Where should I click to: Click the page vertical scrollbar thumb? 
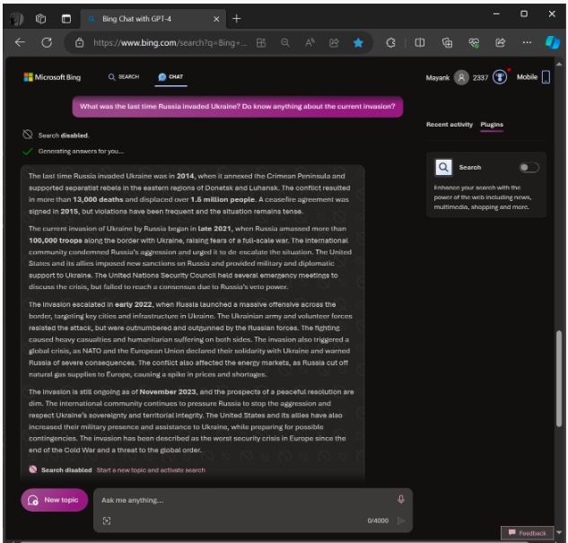click(561, 375)
